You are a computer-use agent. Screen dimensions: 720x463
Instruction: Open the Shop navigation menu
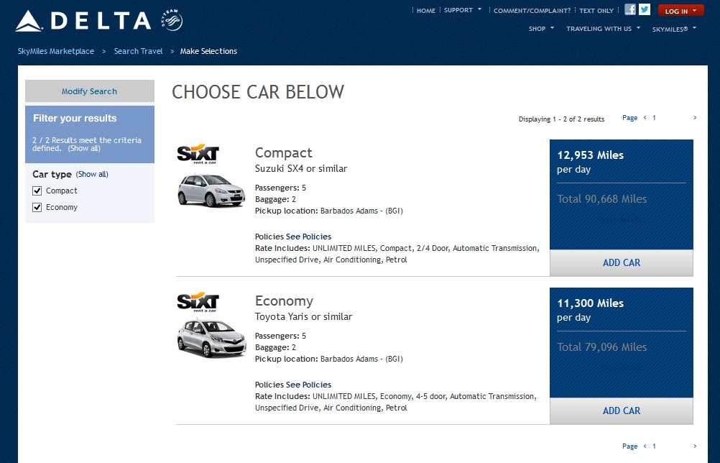click(541, 29)
